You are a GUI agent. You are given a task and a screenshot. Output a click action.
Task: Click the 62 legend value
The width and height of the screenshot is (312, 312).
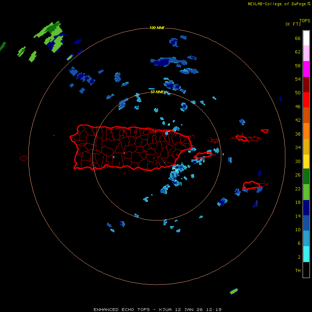pyautogui.click(x=298, y=52)
